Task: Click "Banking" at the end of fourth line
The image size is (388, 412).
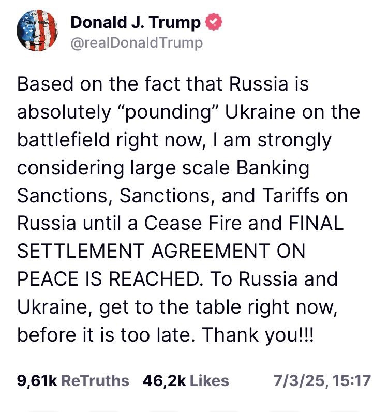Action: [x=273, y=168]
